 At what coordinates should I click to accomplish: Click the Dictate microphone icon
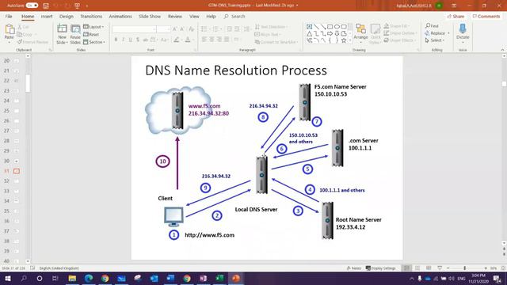point(463,28)
